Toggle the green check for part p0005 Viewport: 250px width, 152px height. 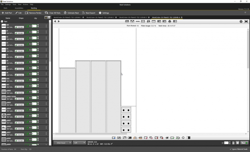28,115
